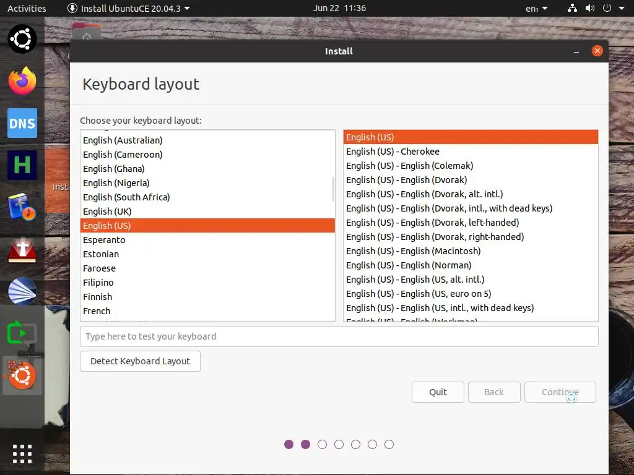
Task: Open the green screen-cast dock icon
Action: click(x=22, y=333)
